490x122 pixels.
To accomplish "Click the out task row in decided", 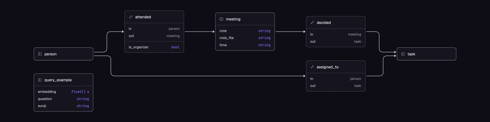I will (336, 41).
